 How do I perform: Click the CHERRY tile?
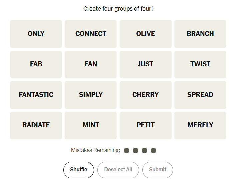[x=146, y=95]
